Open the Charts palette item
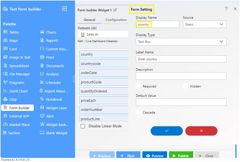 (x=48, y=32)
